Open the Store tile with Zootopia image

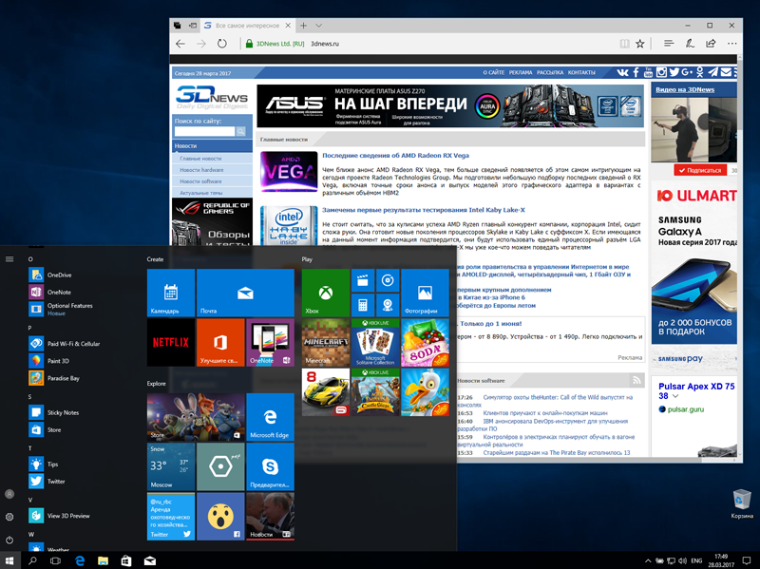point(196,417)
